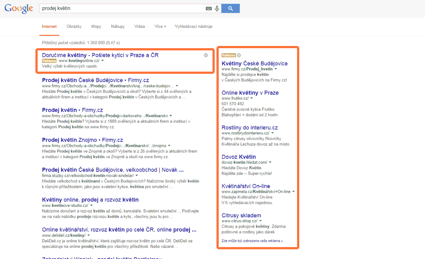This screenshot has height=259, width=425.
Task: Open the Mapy tab
Action: [96, 27]
